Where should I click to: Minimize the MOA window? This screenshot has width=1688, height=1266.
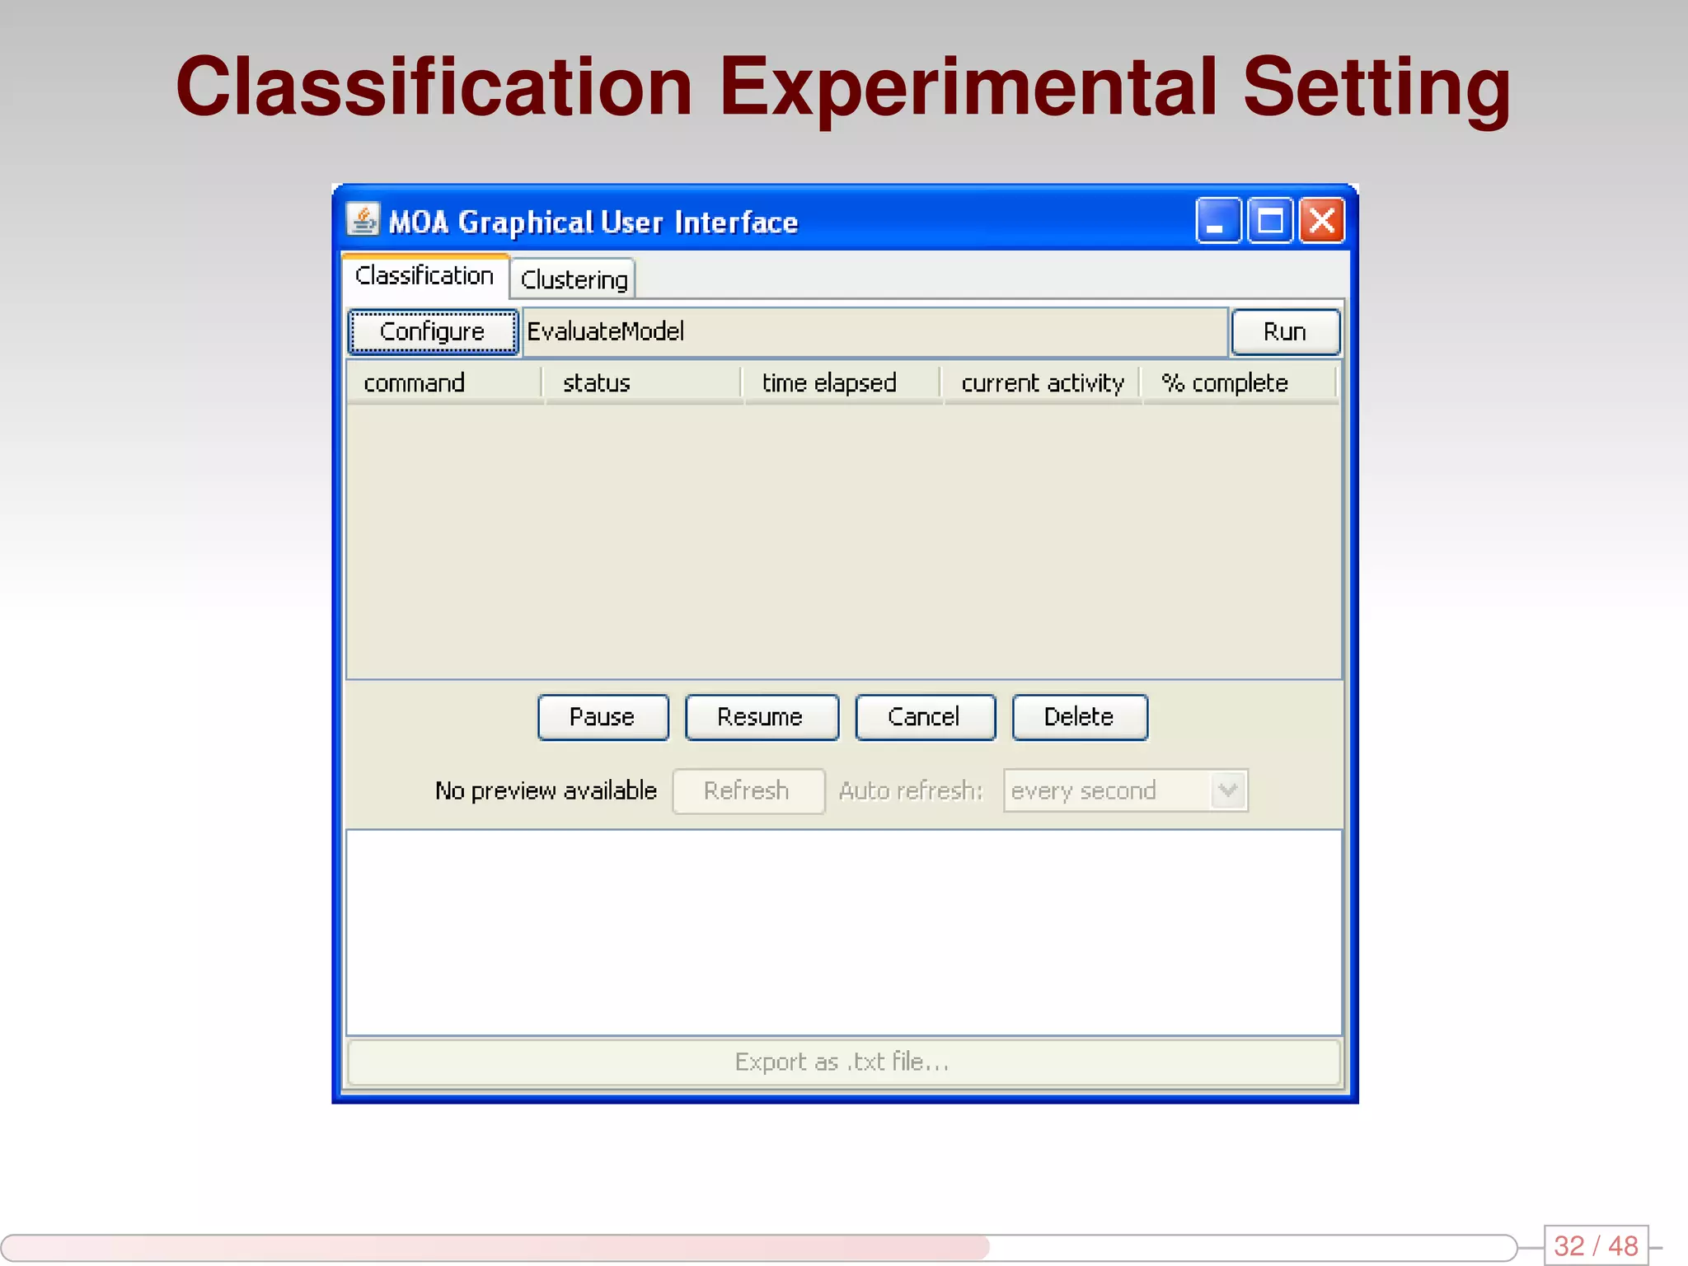1217,221
